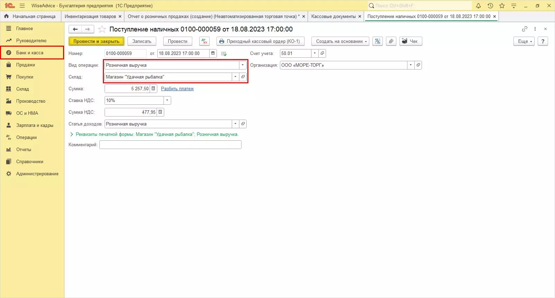
Task: Open the Отчеты section
Action: (32, 149)
